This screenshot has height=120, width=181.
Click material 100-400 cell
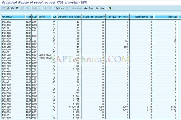(6, 66)
